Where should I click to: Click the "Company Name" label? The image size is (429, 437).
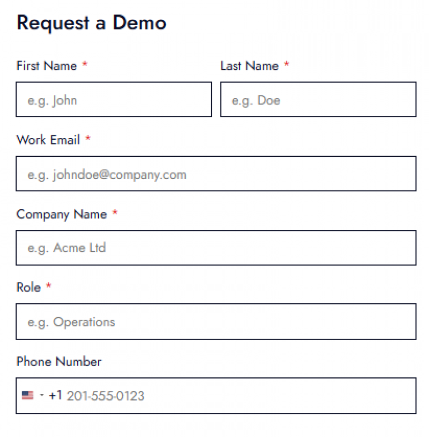click(62, 214)
